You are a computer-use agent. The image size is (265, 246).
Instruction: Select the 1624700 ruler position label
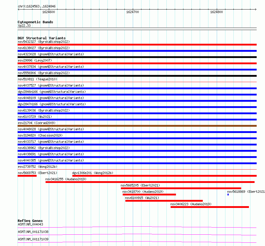tap(132, 12)
